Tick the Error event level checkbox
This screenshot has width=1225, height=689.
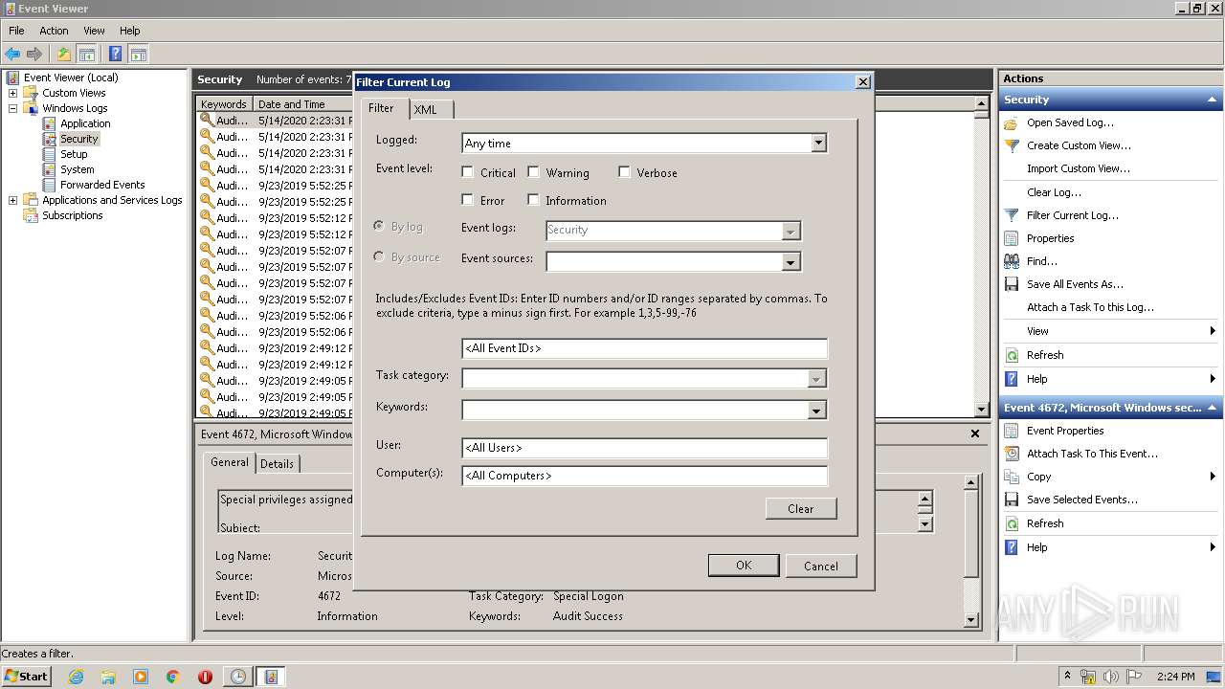pyautogui.click(x=467, y=200)
